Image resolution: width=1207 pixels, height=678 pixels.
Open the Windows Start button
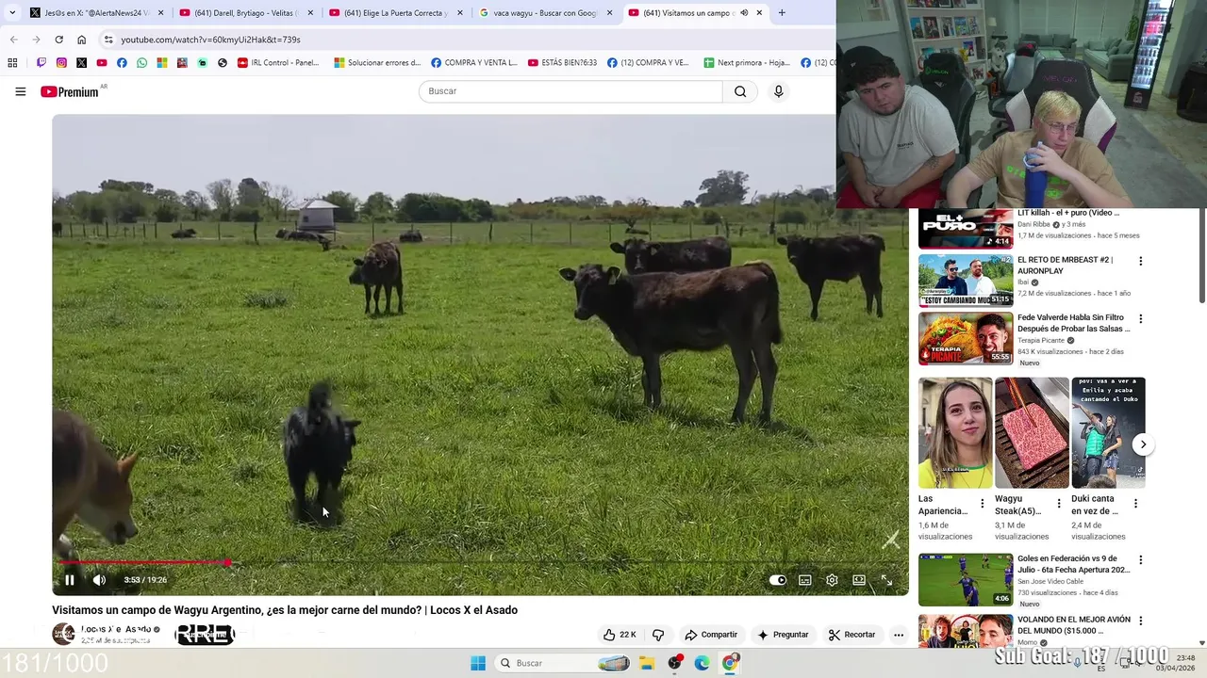point(478,663)
